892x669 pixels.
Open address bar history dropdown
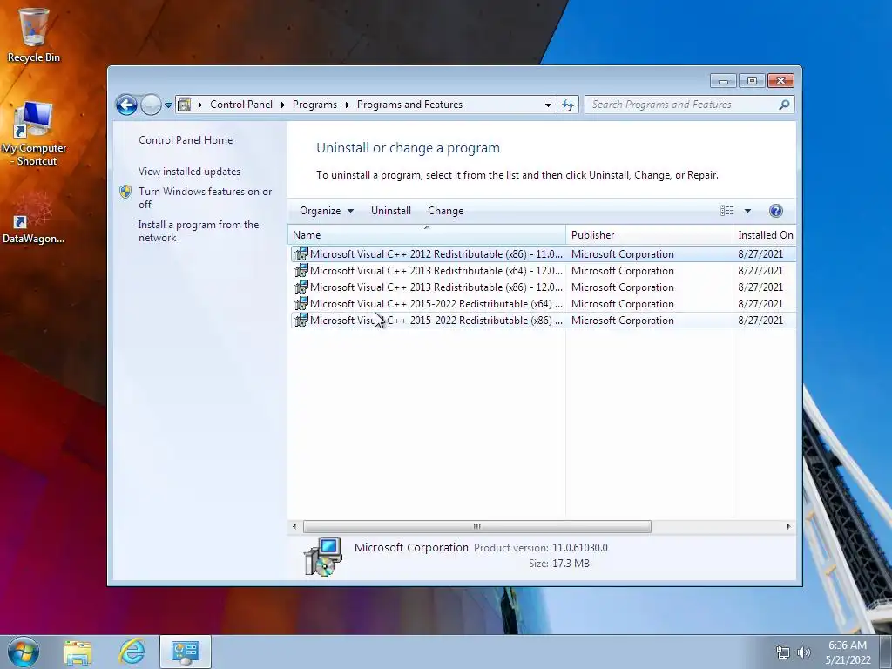548,105
